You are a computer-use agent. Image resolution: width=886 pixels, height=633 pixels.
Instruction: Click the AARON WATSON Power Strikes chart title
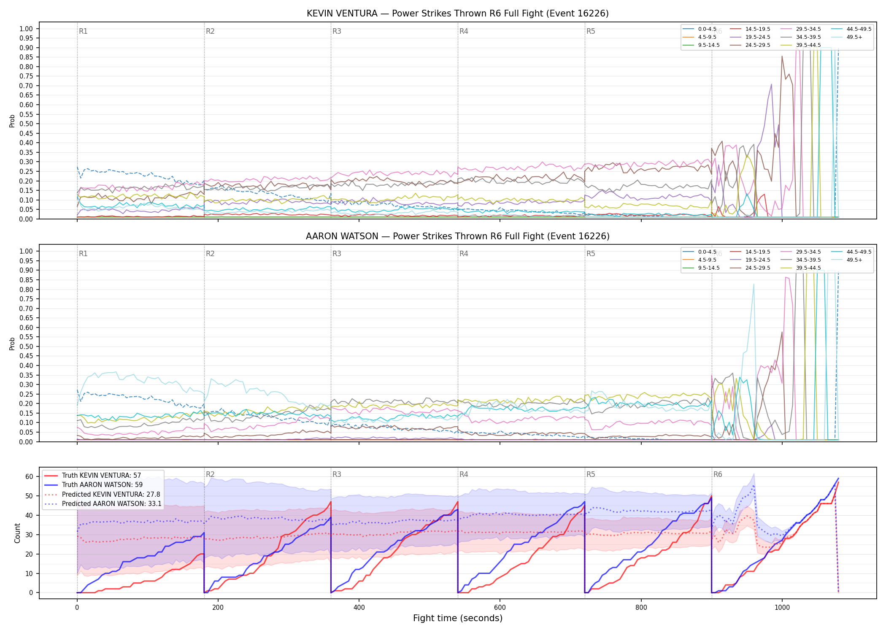point(458,236)
